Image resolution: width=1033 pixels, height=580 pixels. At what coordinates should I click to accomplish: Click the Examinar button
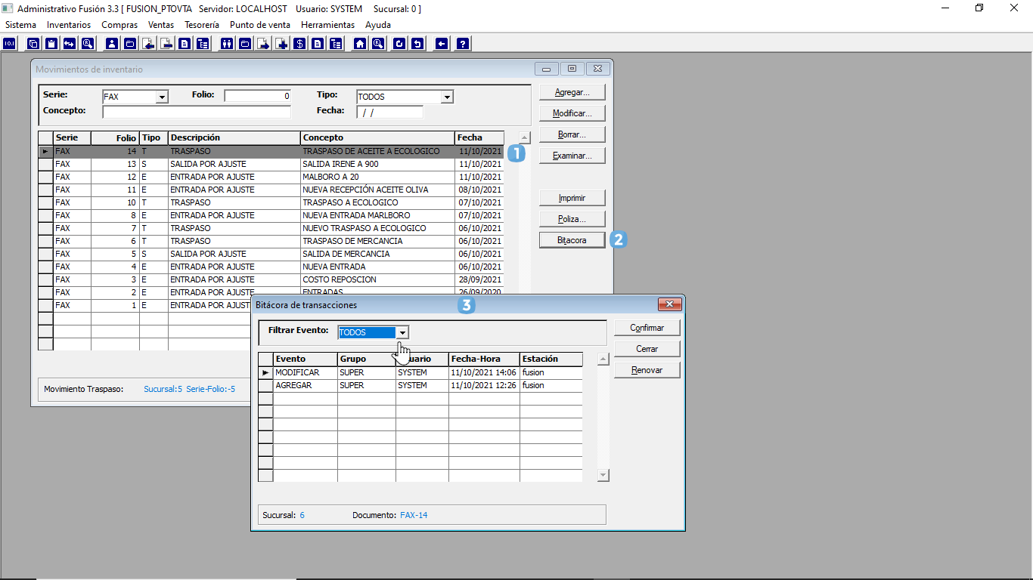(572, 156)
